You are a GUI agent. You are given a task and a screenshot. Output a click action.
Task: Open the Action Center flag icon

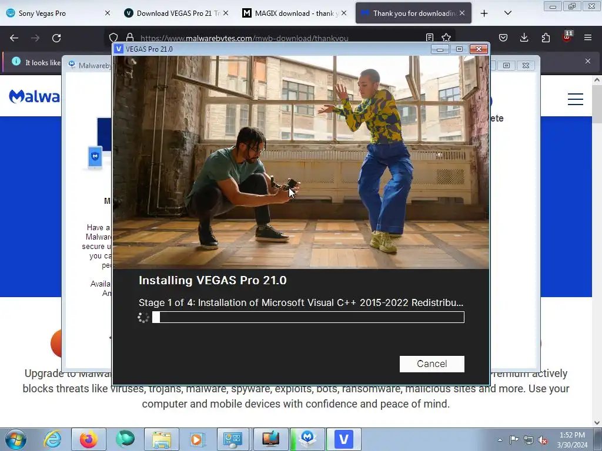coord(514,440)
